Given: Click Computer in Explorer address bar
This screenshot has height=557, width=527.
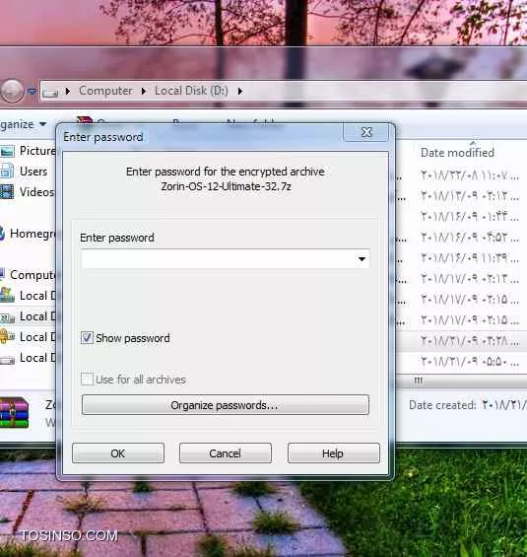Looking at the screenshot, I should tap(105, 91).
